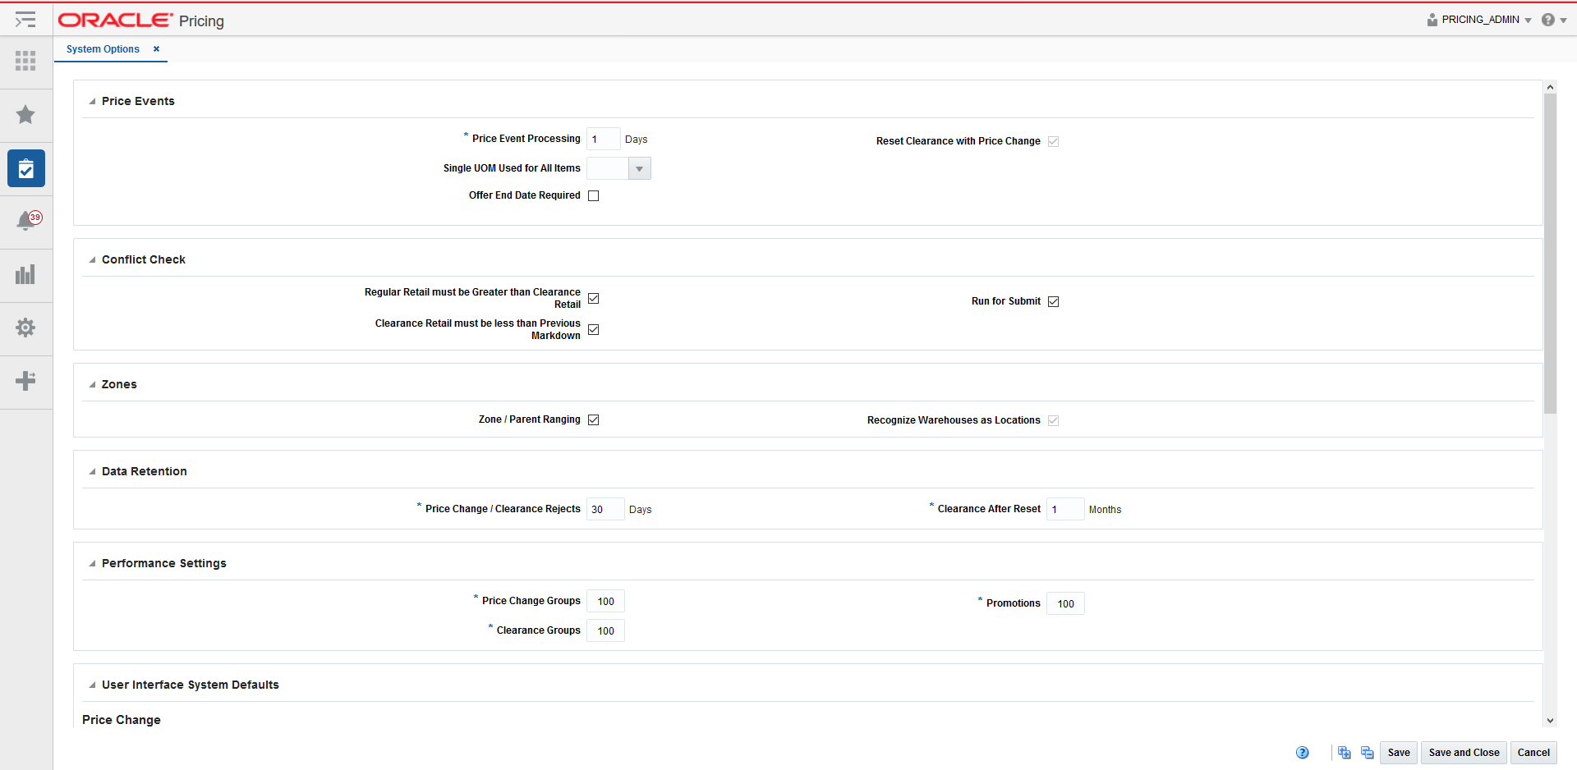Viewport: 1577px width, 770px height.
Task: Focus the Clearance Groups field
Action: (605, 630)
